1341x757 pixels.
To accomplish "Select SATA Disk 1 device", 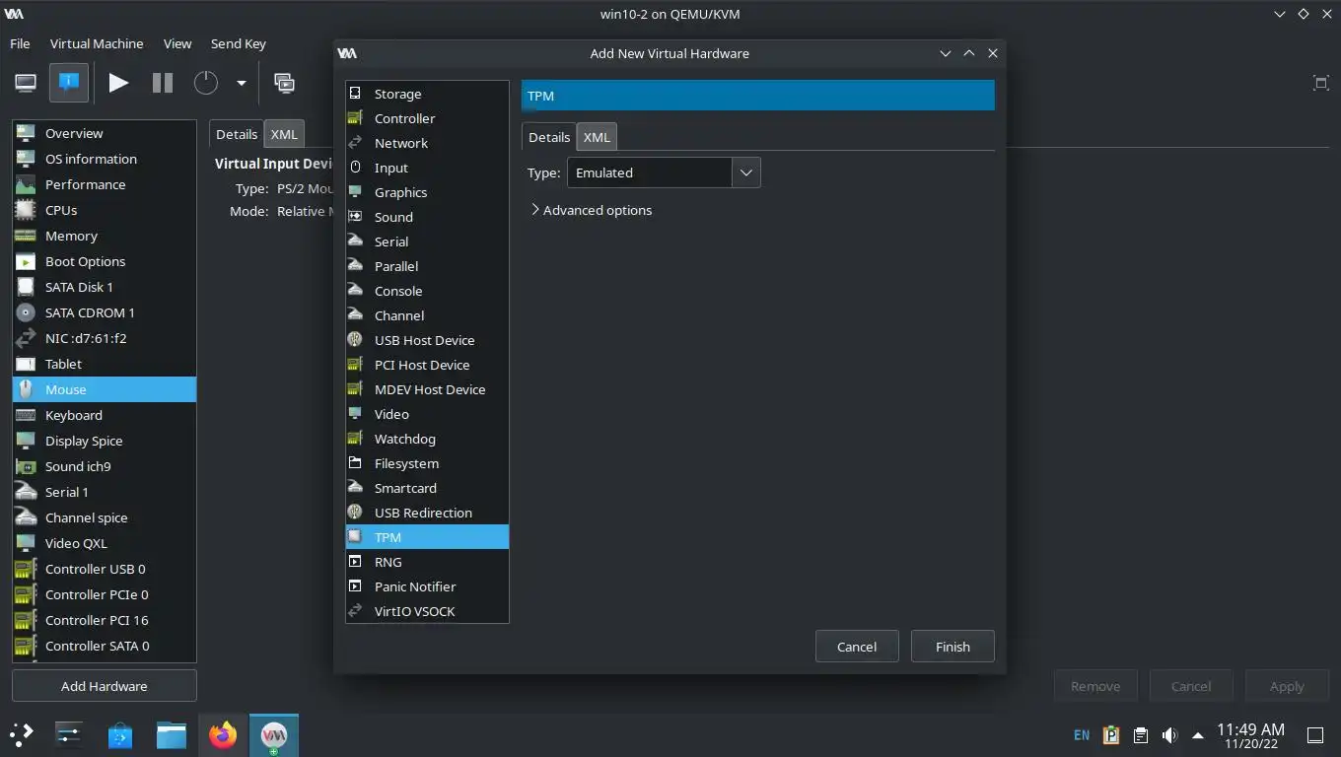I will click(x=105, y=287).
